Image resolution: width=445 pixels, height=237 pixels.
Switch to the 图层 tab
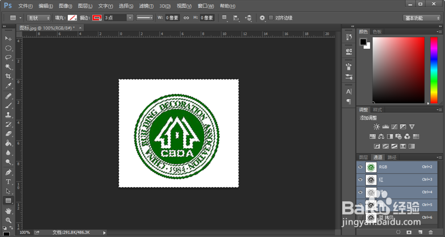[364, 157]
